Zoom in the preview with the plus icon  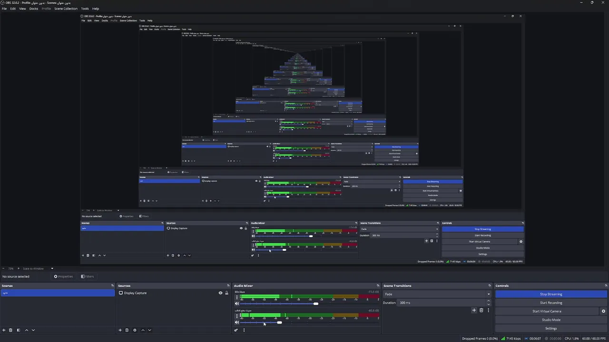(x=19, y=268)
